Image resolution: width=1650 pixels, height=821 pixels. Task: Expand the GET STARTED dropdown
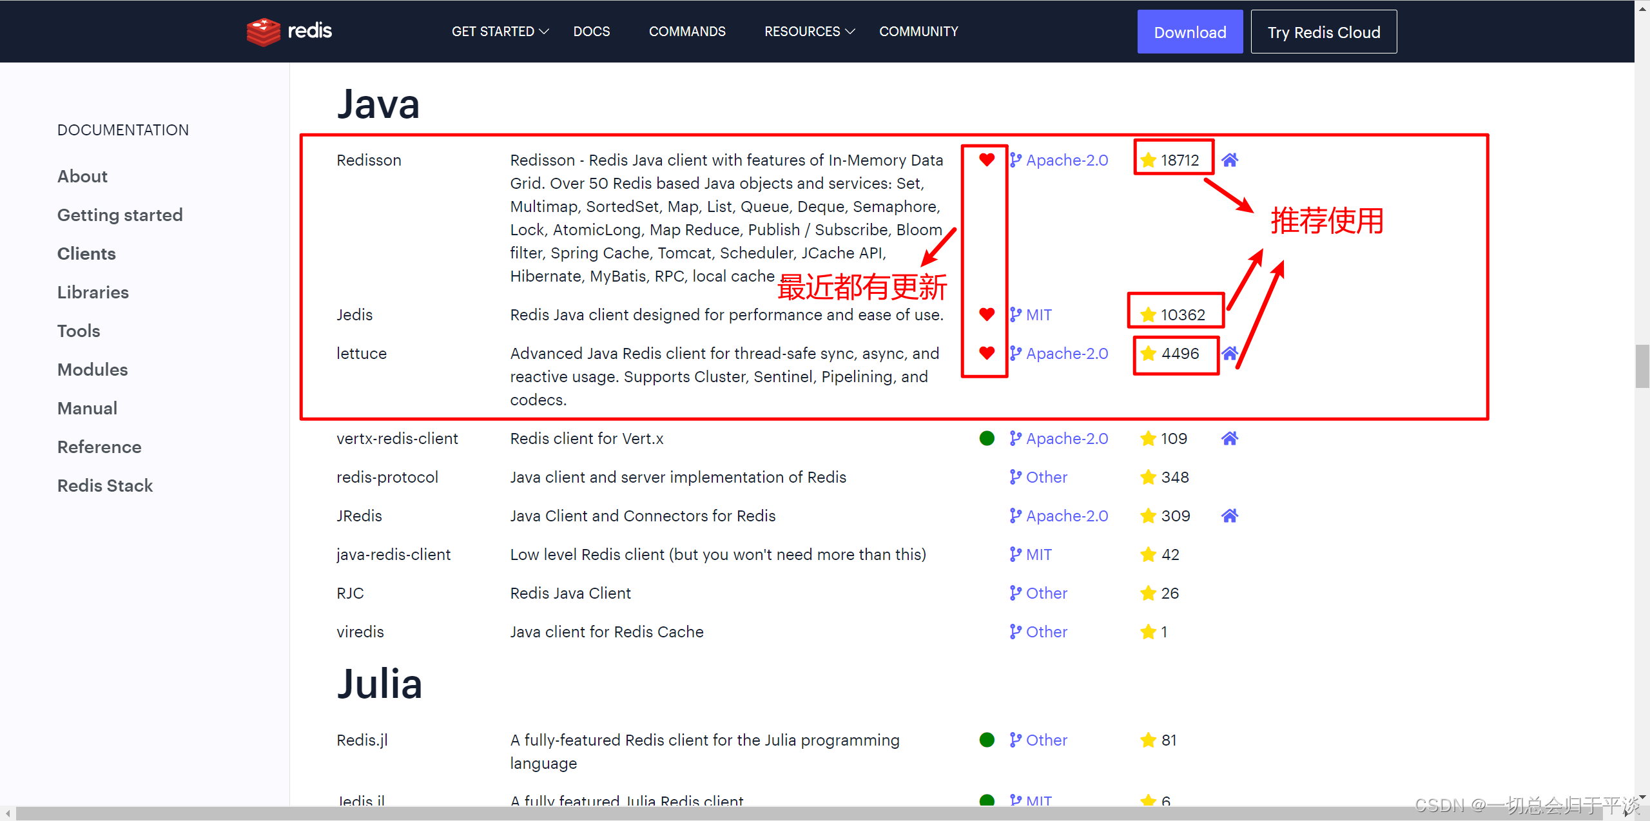(x=500, y=32)
